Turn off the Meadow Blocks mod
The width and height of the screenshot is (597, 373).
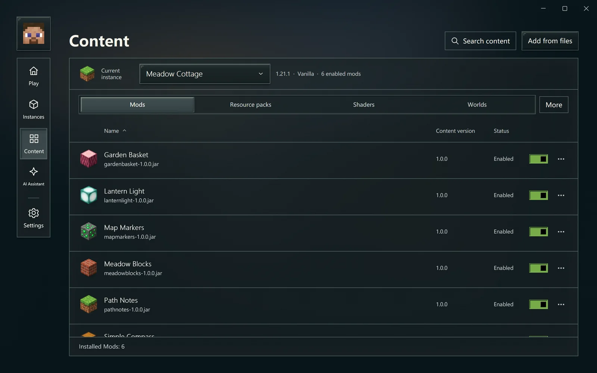click(x=538, y=268)
